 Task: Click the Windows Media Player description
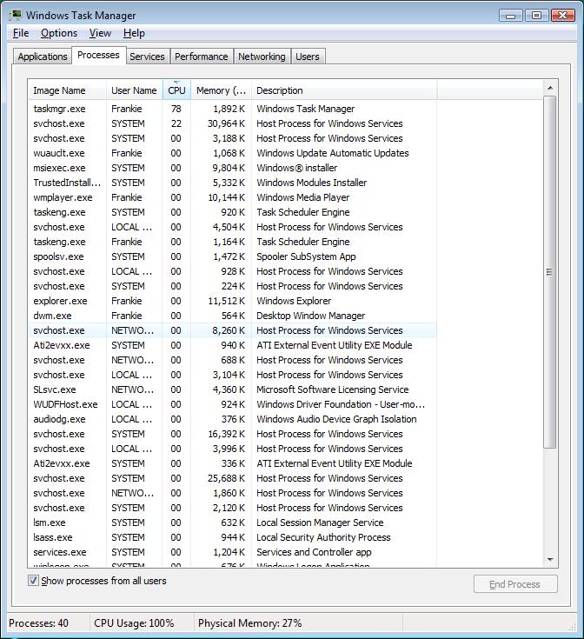point(303,197)
